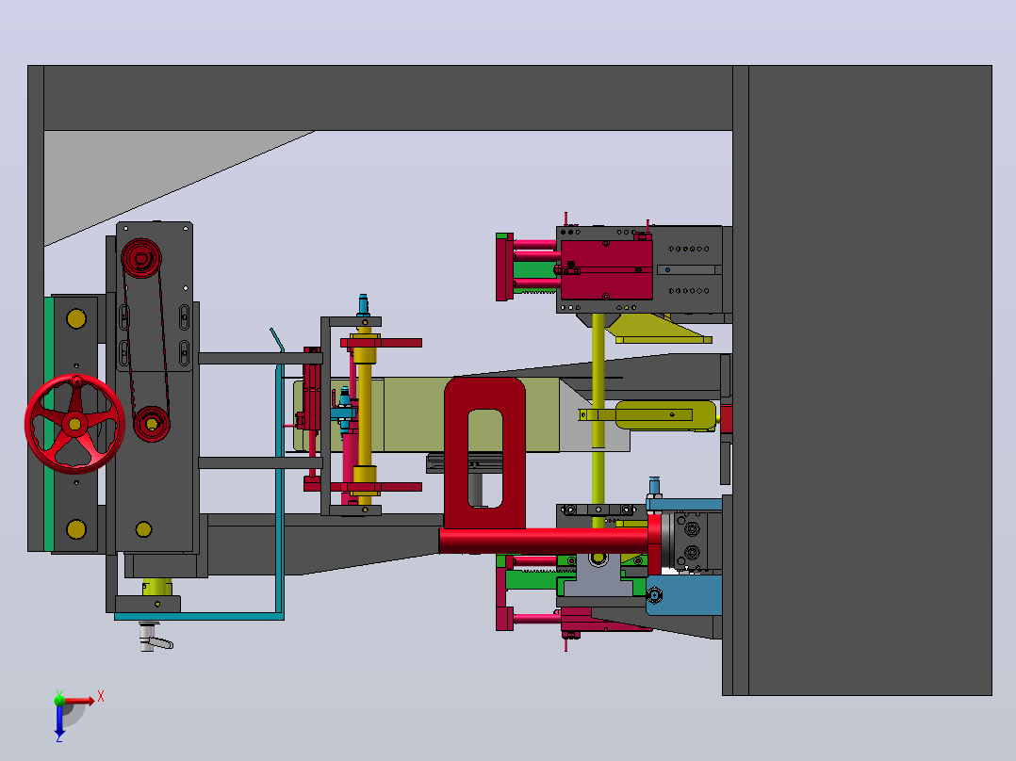
Task: Select the blue fitting atop the center frame
Action: coord(363,305)
